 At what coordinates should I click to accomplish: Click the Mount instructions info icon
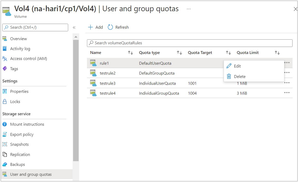pos(5,124)
